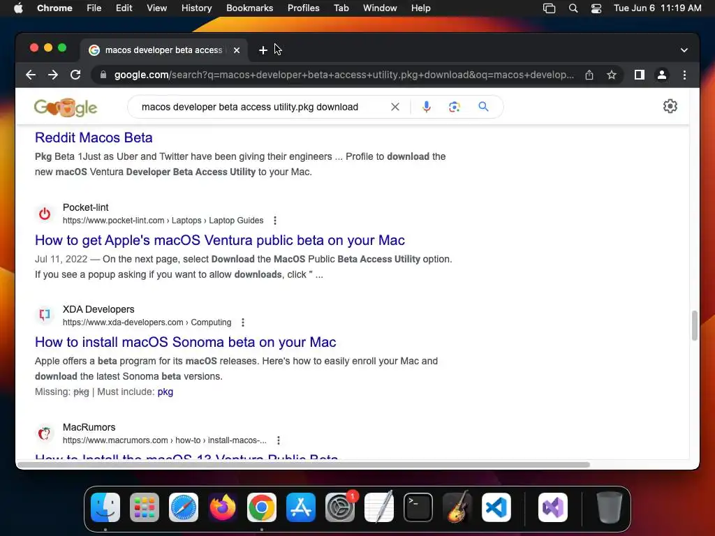Open Chrome's three-dot menu
715x536 pixels.
(684, 75)
